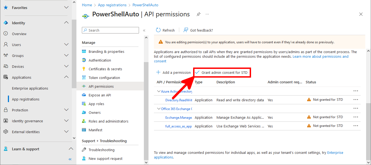
Task: Collapse the Applications section in the sidebar
Action: click(x=66, y=77)
